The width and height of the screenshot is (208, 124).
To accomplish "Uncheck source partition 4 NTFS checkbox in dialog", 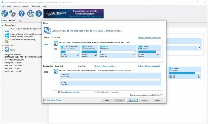I will click(158, 55).
